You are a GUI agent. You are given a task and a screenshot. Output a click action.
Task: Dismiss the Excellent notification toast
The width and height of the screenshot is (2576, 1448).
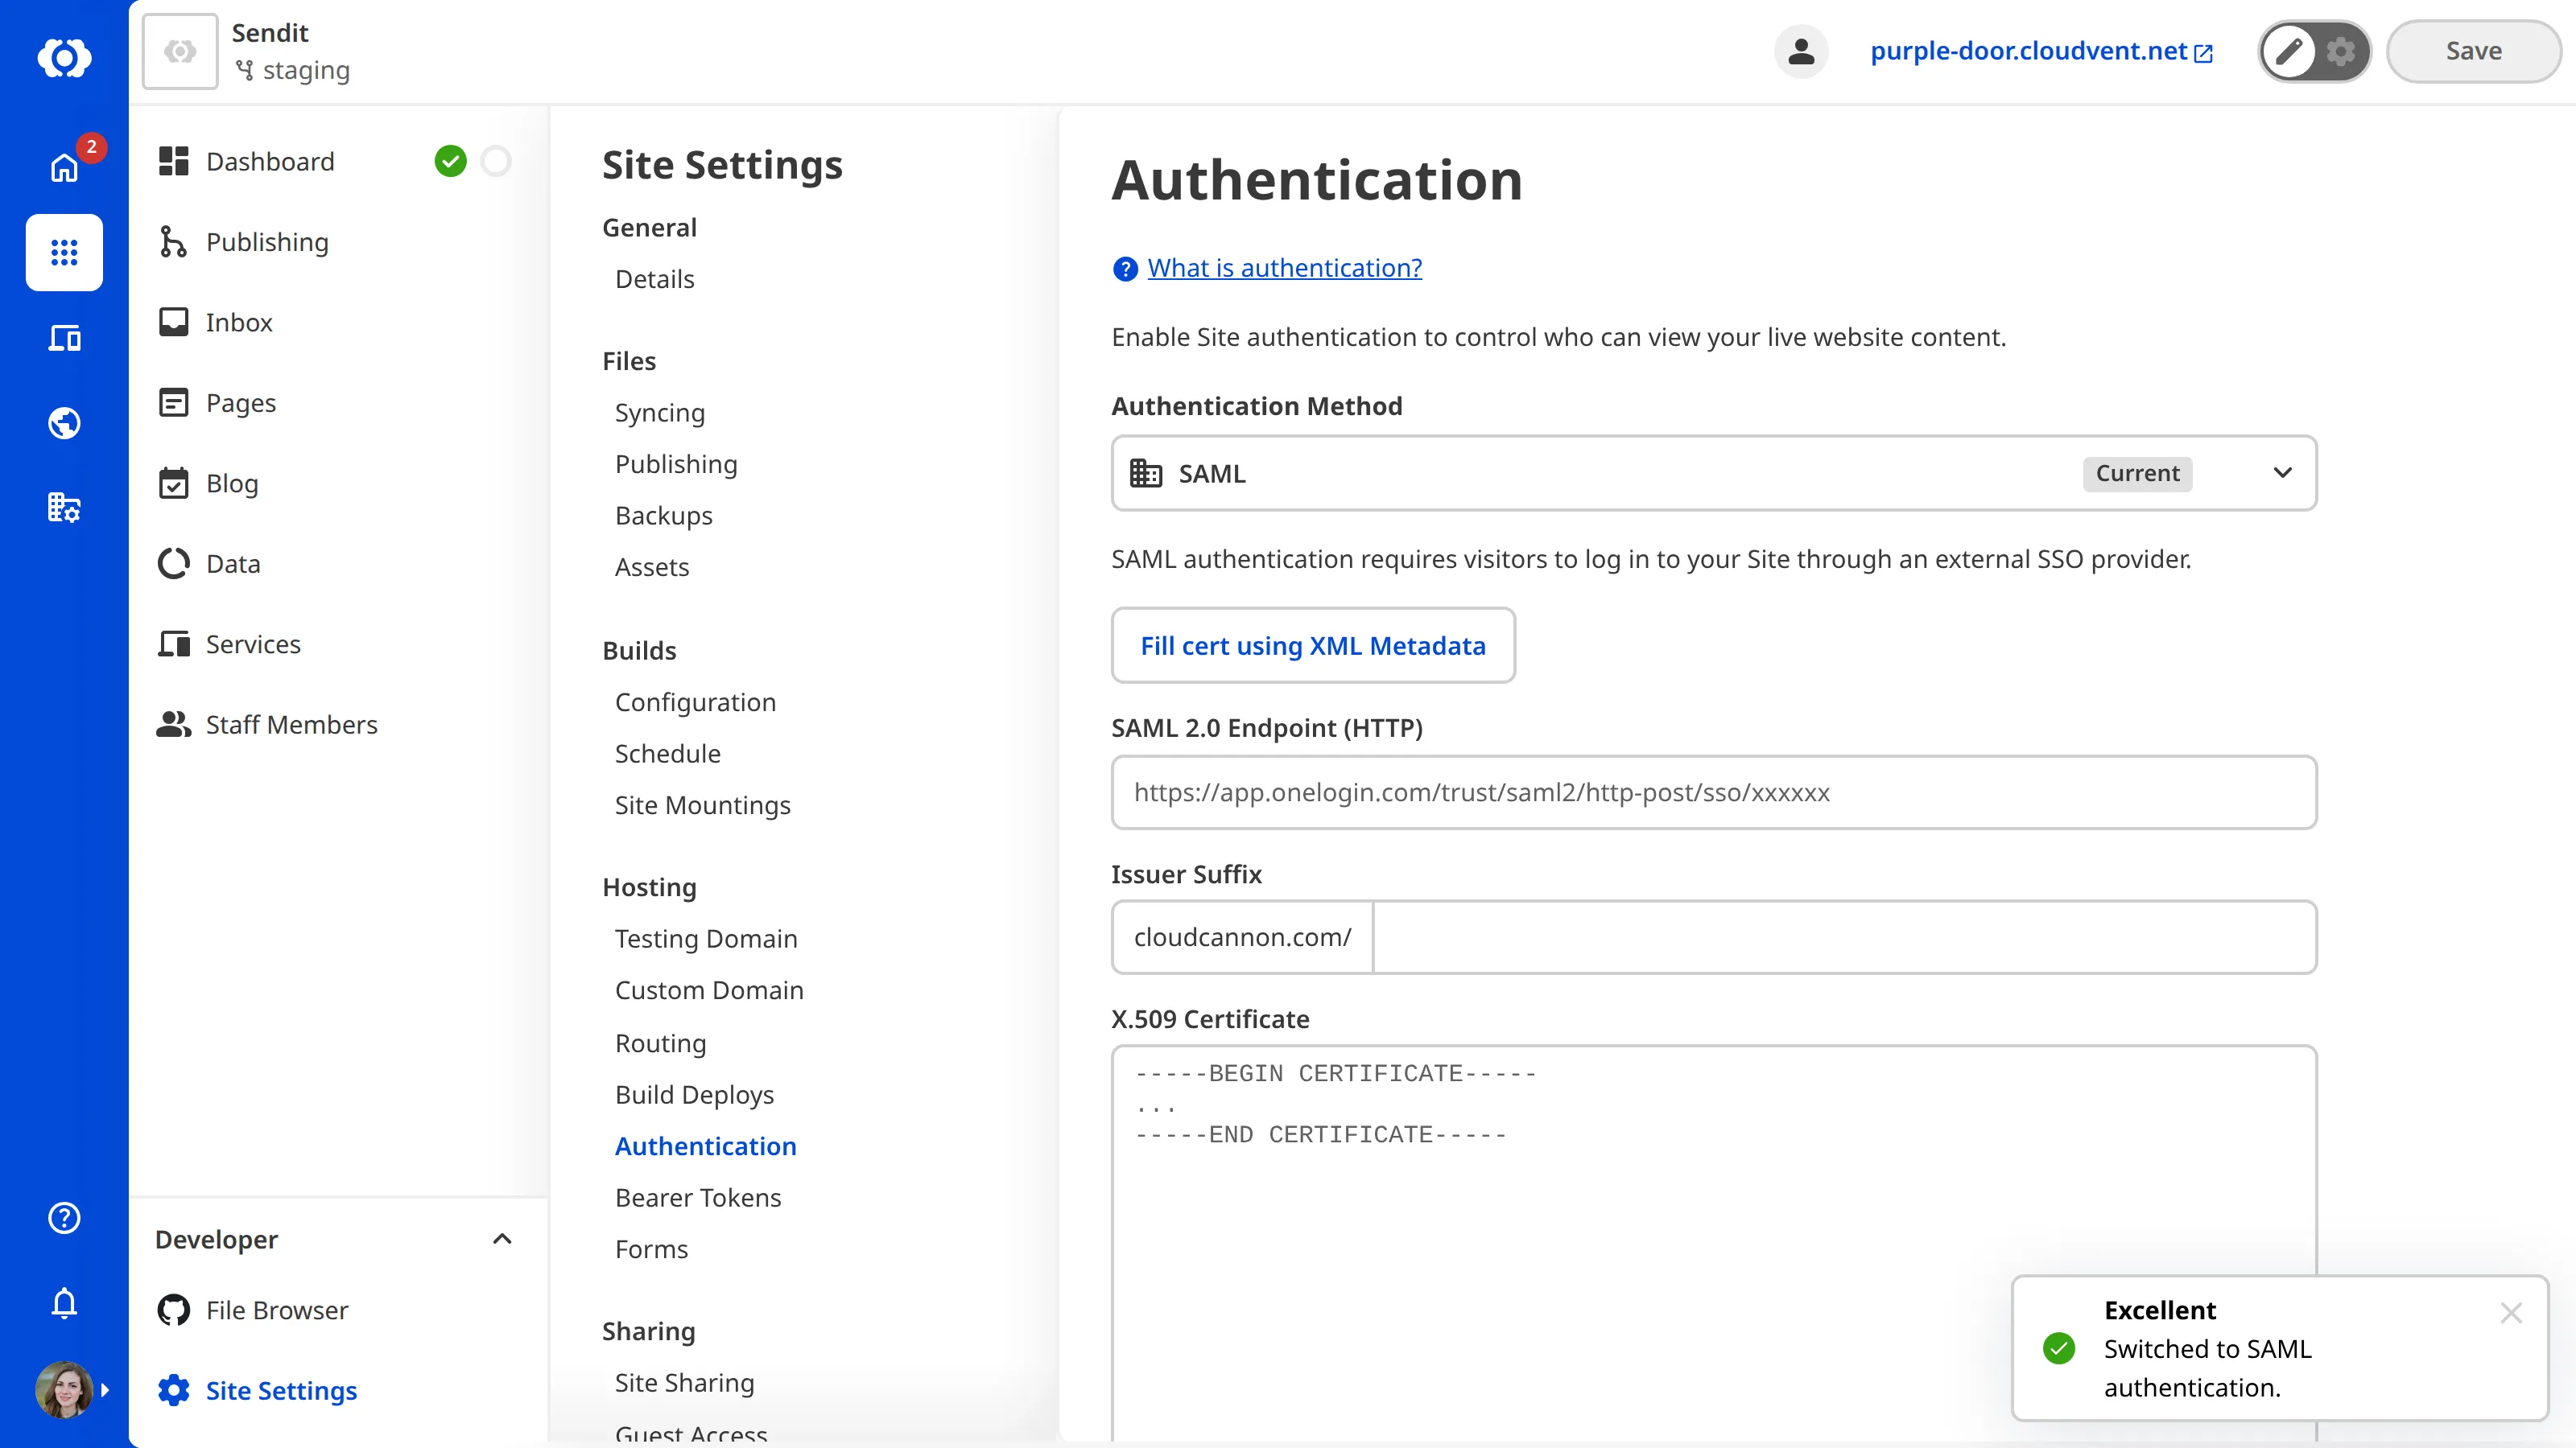tap(2511, 1312)
